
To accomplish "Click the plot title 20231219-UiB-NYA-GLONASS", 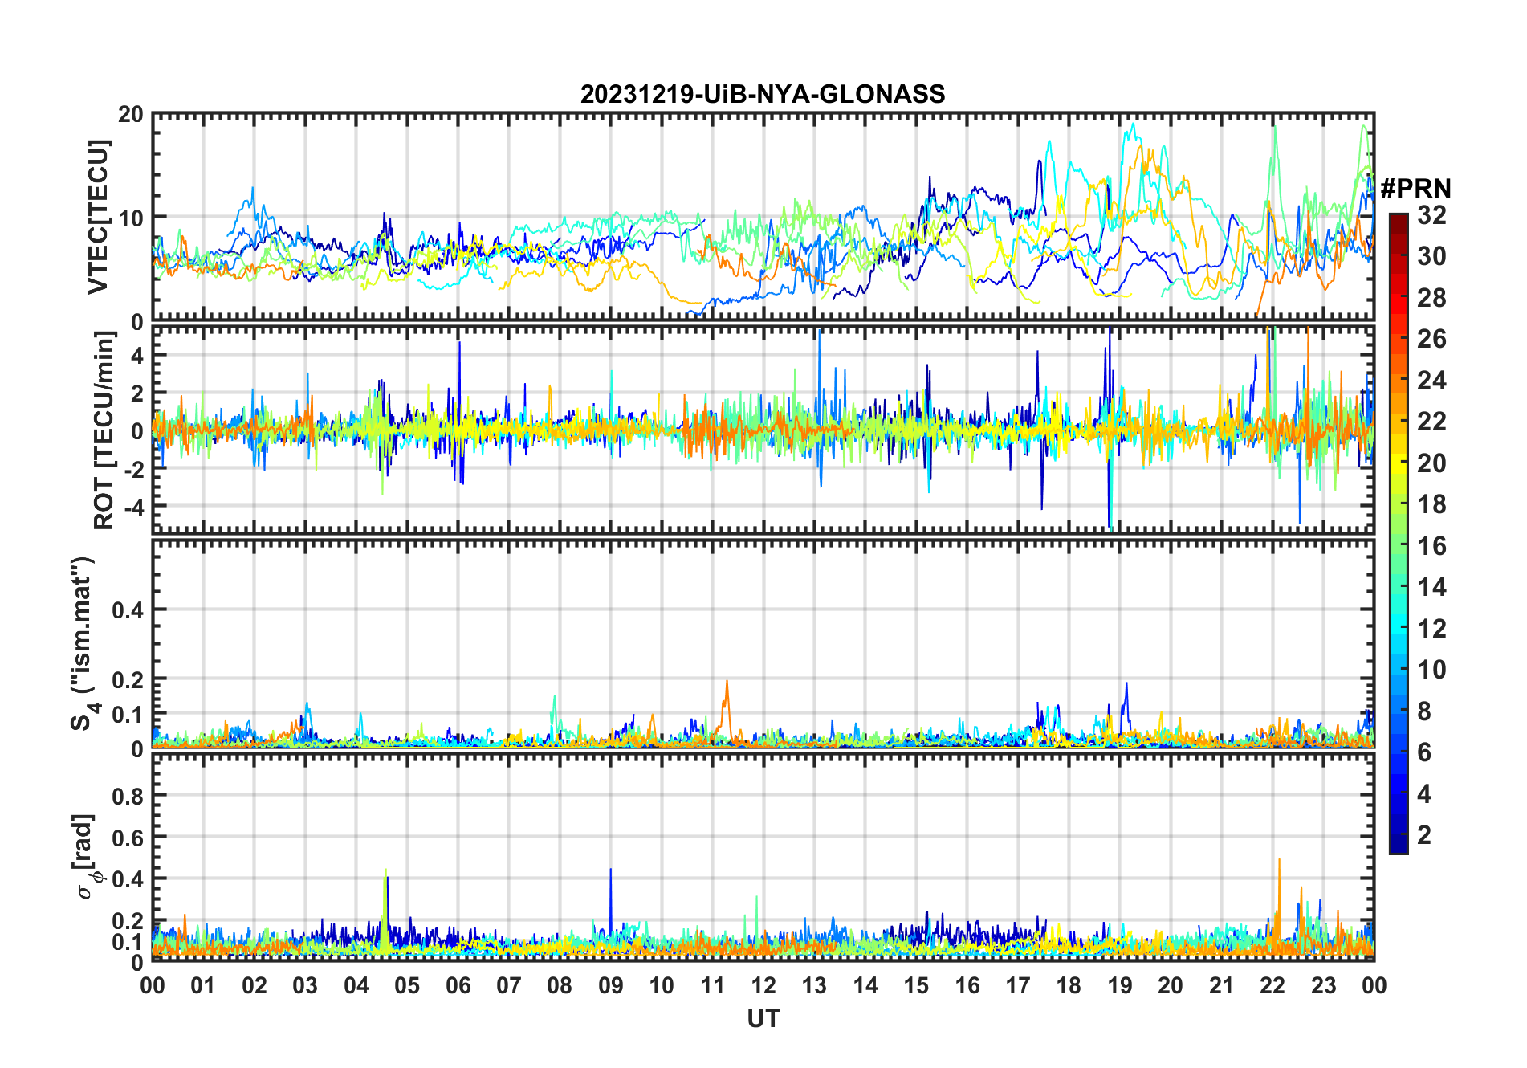I will [763, 94].
